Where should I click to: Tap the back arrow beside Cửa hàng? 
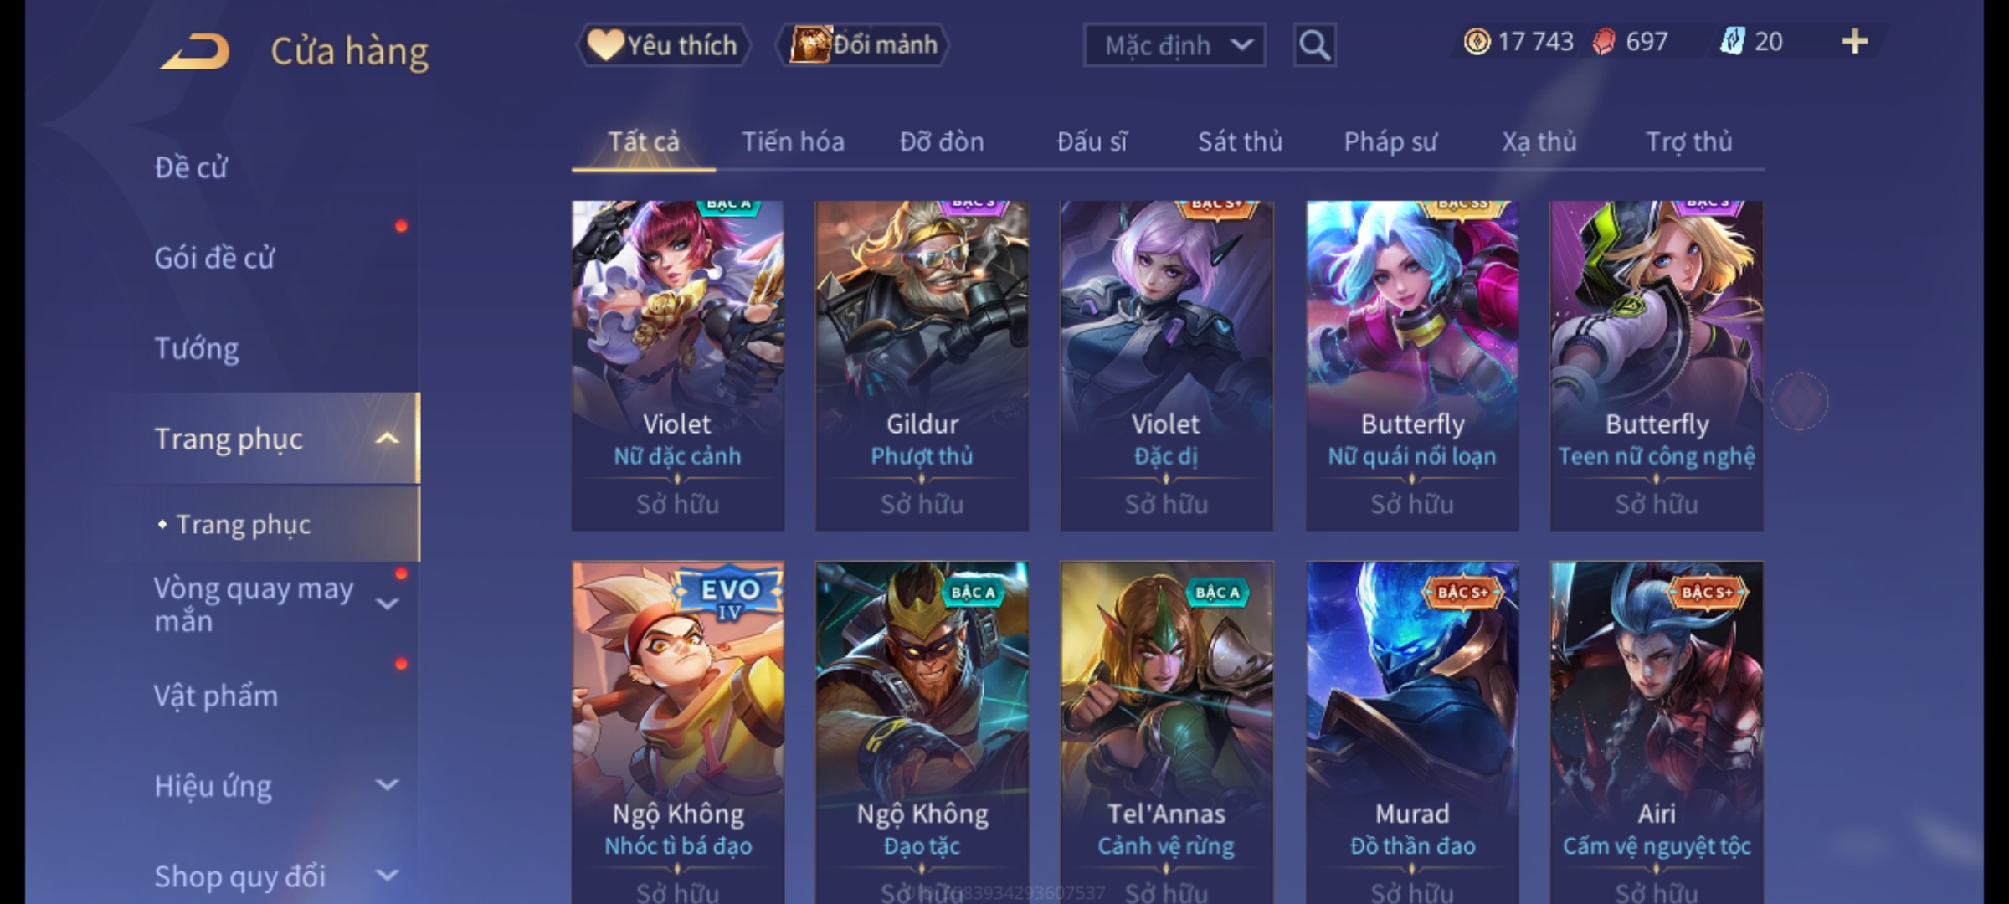pyautogui.click(x=195, y=50)
